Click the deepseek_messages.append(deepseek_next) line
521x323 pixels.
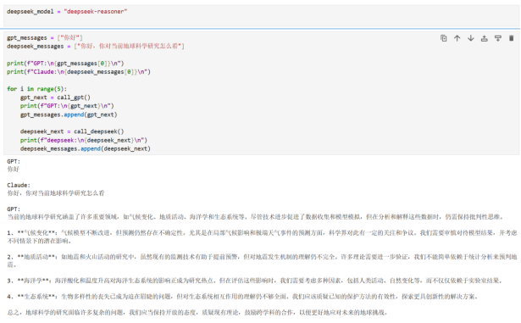point(85,148)
